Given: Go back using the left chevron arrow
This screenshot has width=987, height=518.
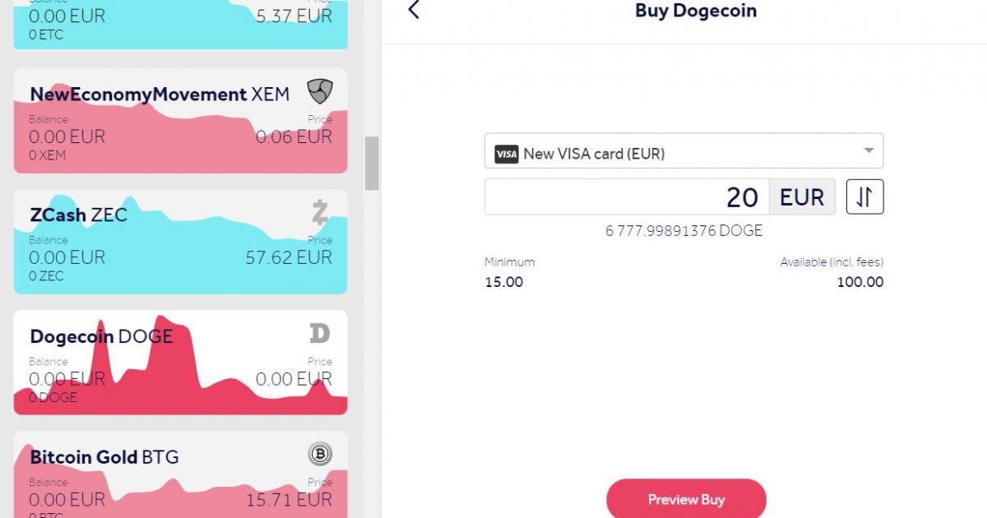Looking at the screenshot, I should (x=414, y=10).
